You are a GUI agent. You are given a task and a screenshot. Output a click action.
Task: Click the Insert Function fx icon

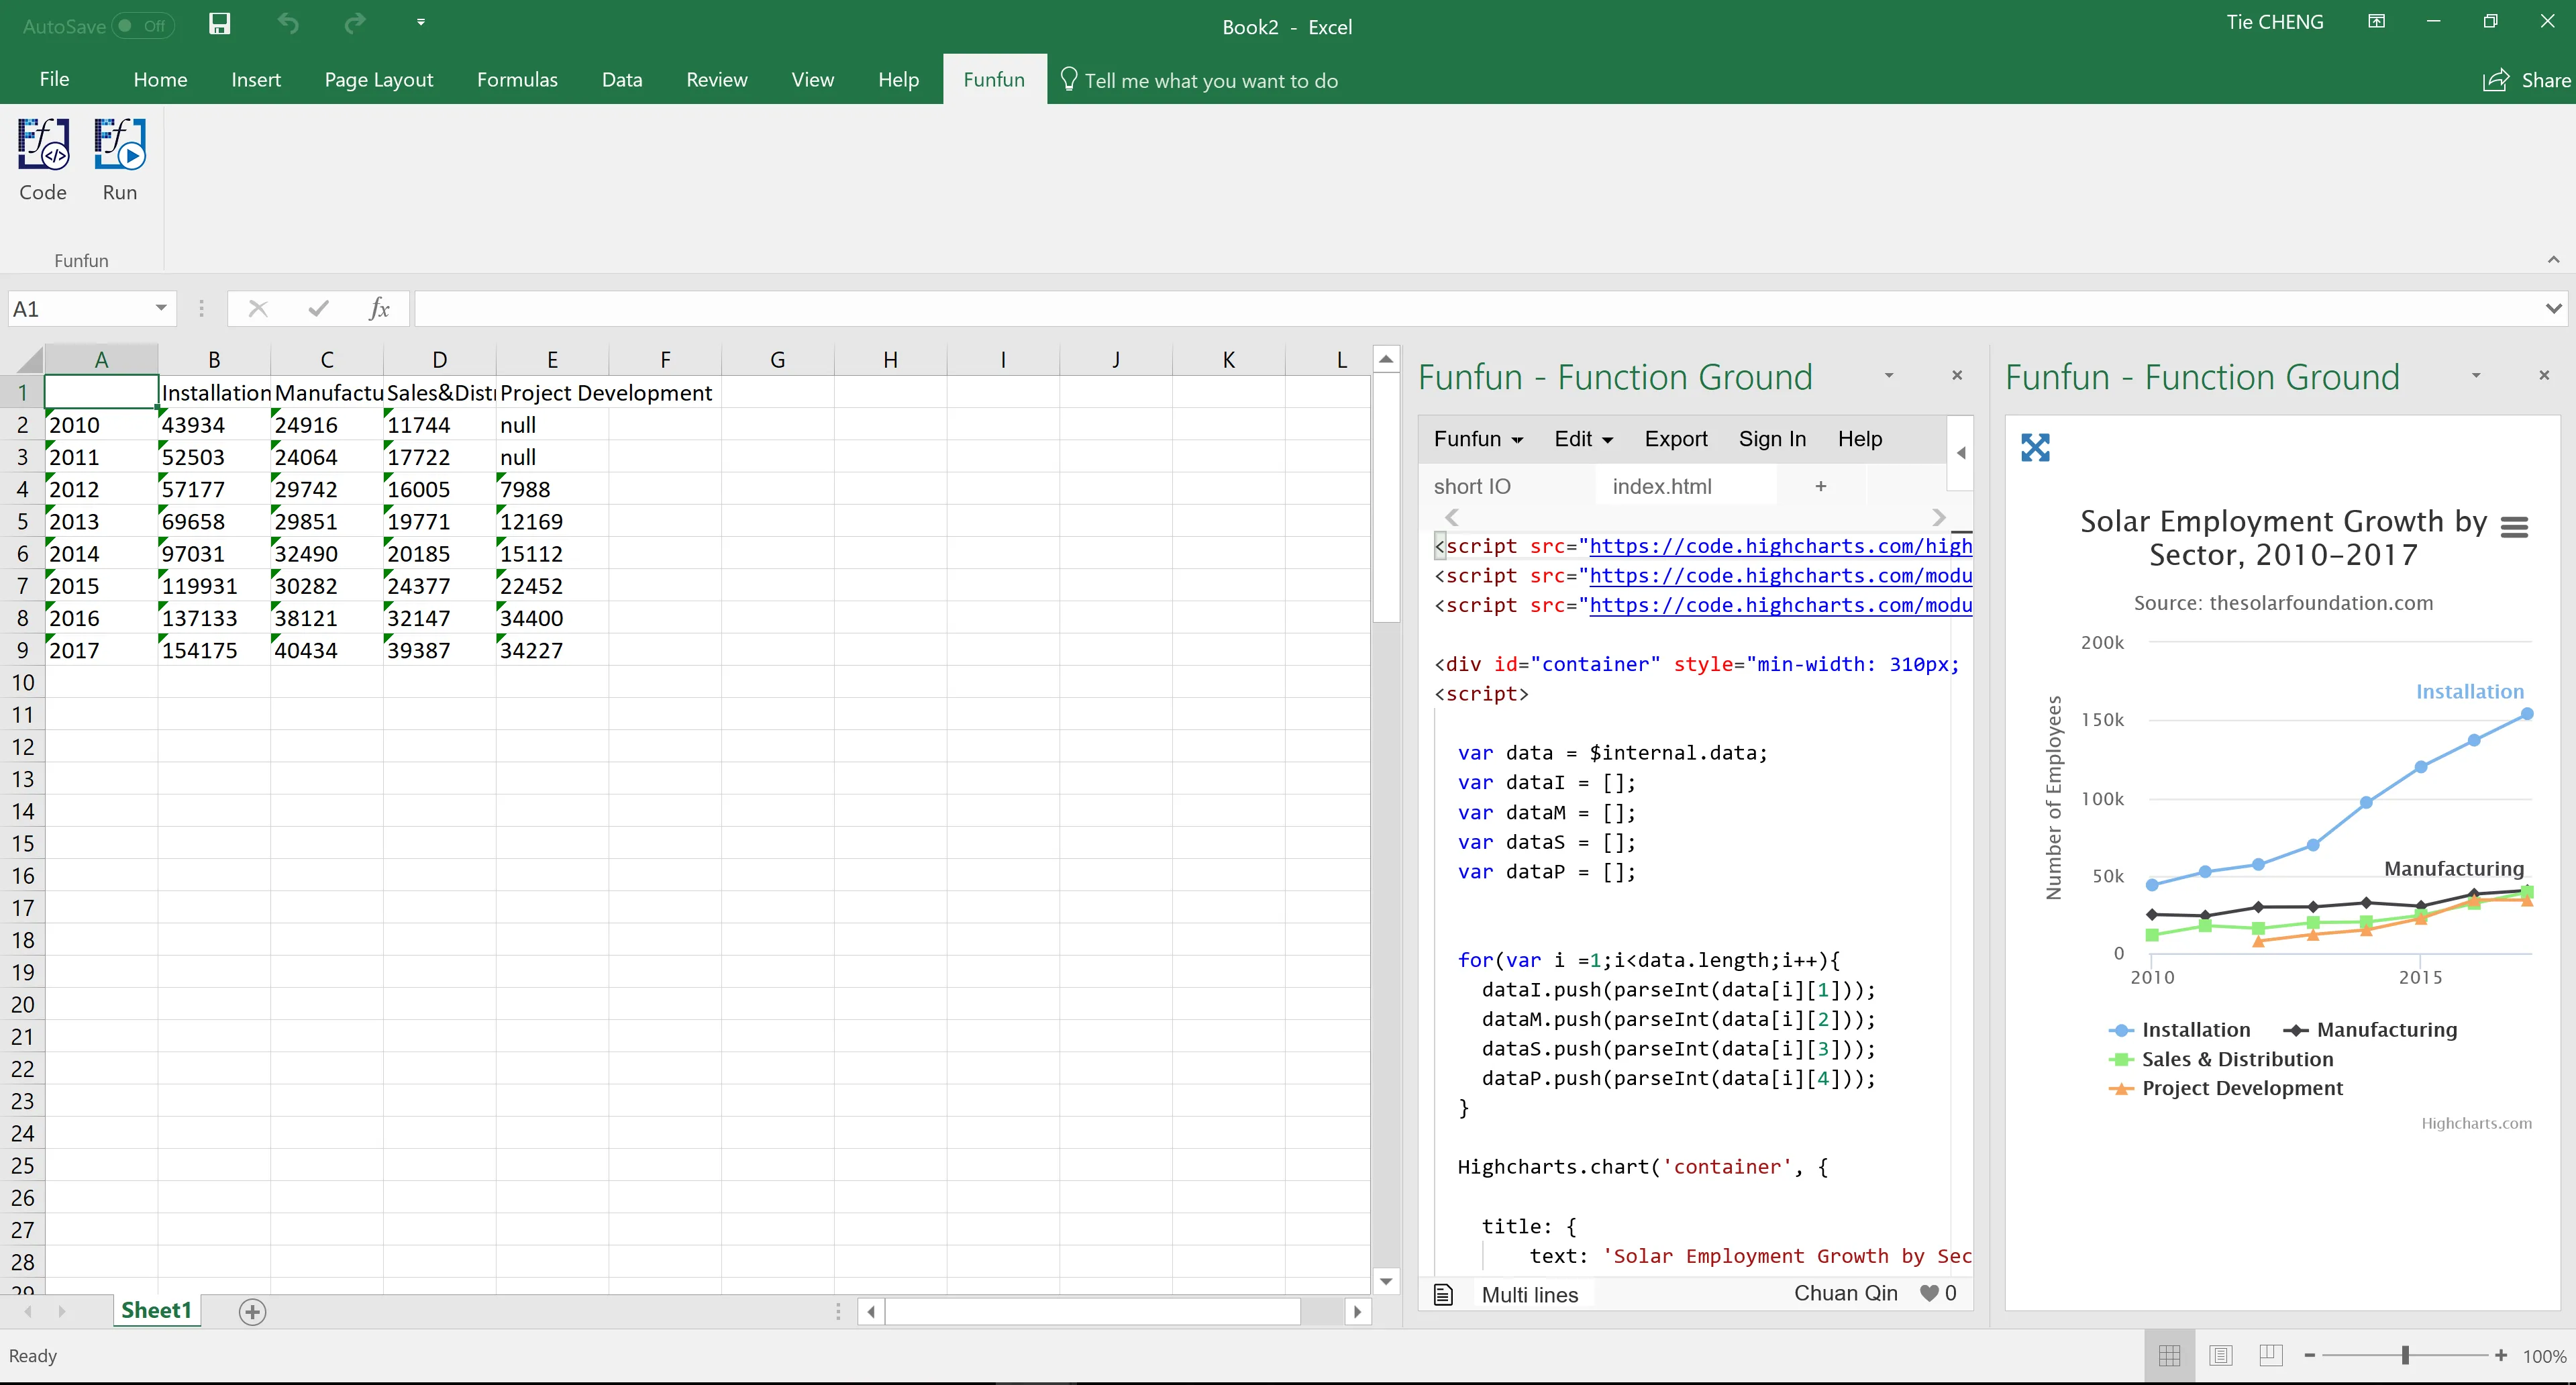tap(379, 309)
